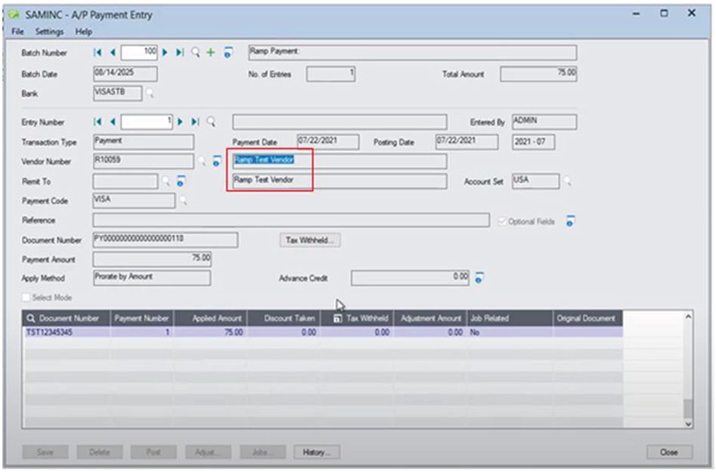716x472 pixels.
Task: Open the Account Set finder magnifier
Action: click(567, 181)
